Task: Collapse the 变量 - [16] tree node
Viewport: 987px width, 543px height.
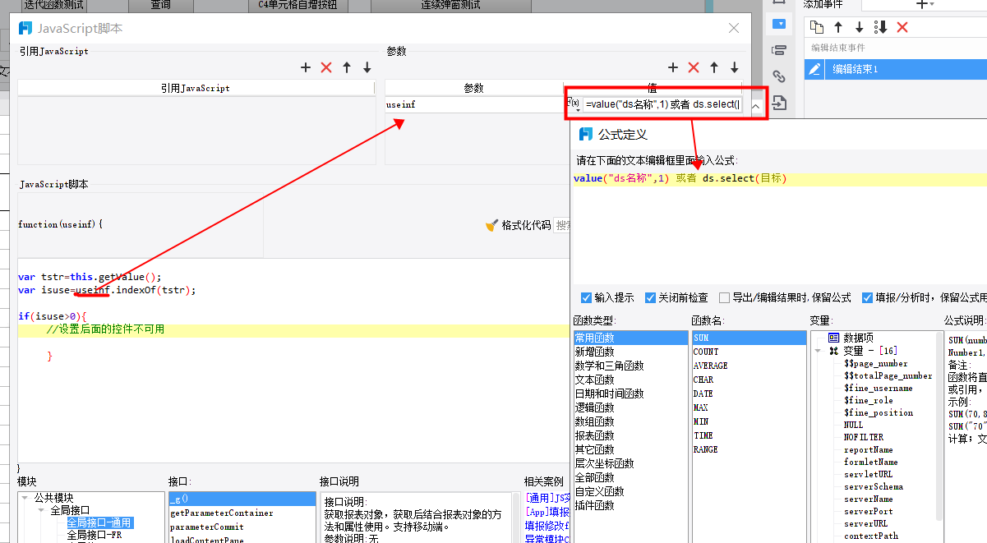Action: [x=819, y=351]
